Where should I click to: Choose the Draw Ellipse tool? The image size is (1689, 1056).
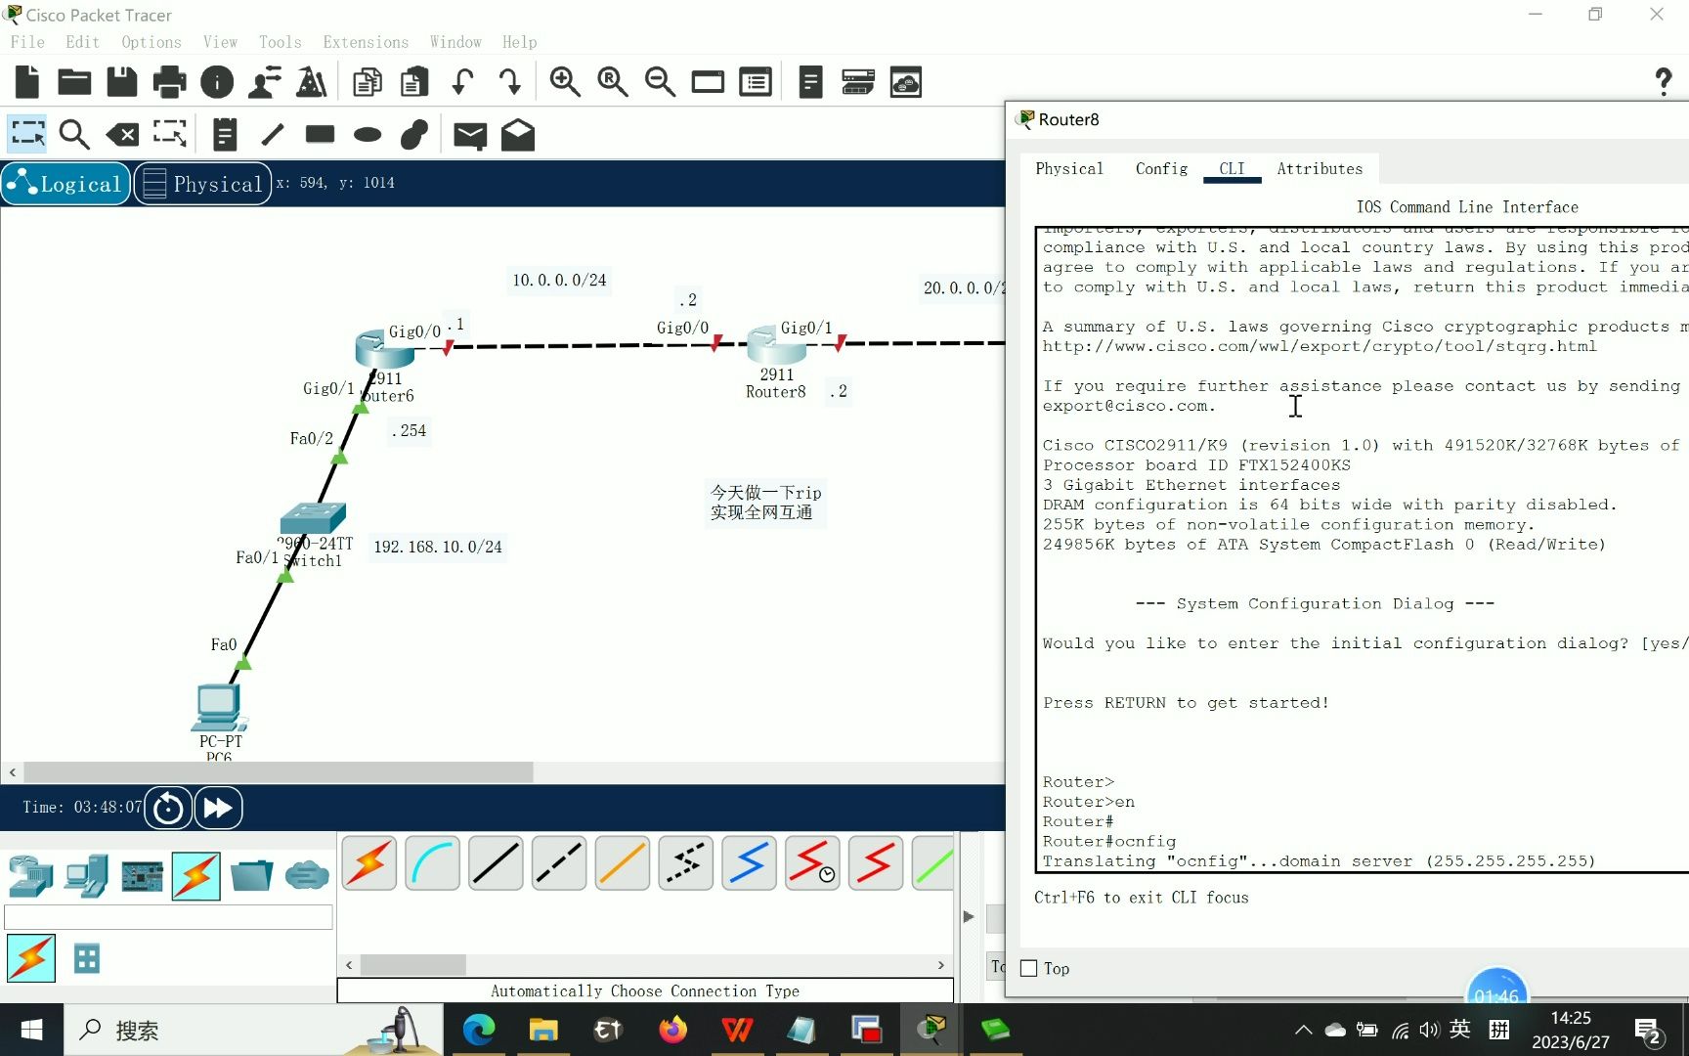[x=368, y=134]
